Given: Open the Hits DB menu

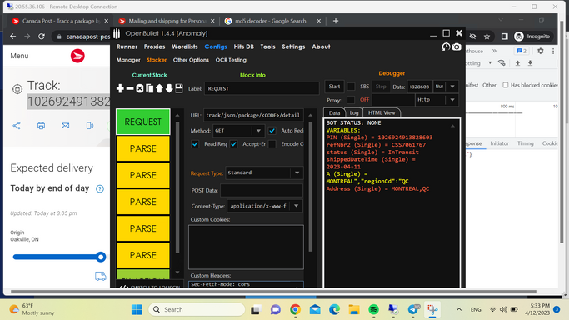Looking at the screenshot, I should click(243, 47).
